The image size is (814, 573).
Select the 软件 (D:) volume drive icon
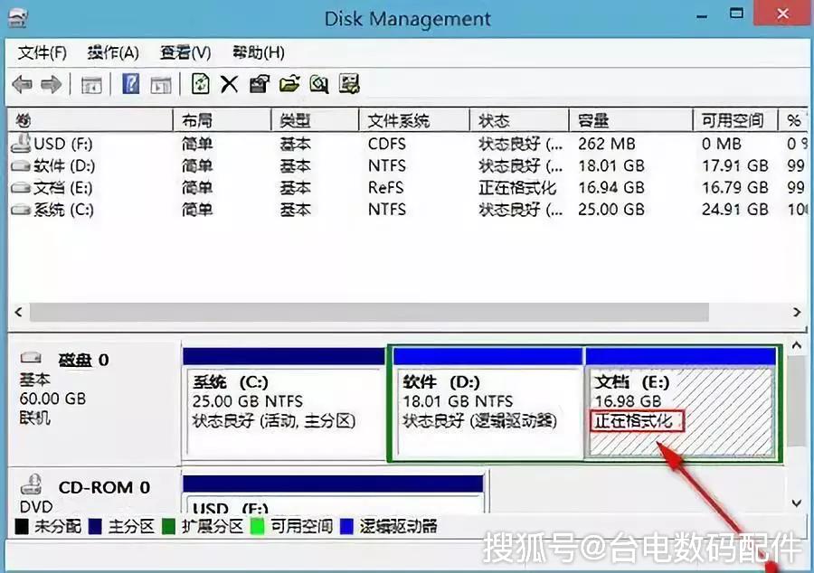coord(21,166)
